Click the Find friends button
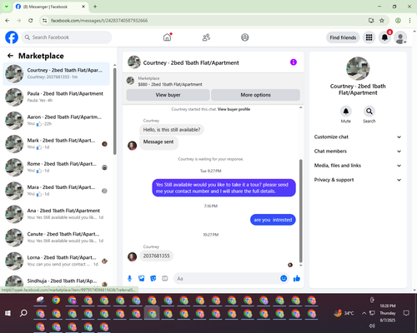Viewport: 417px width, 333px height. pos(343,37)
